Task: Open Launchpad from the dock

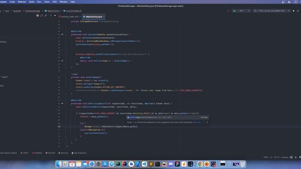Action: pyautogui.click(x=65, y=164)
